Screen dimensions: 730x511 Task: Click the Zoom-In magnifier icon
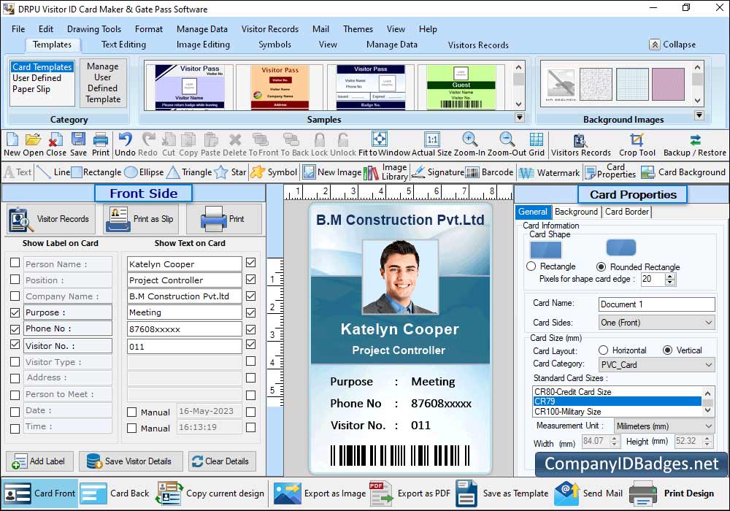469,139
